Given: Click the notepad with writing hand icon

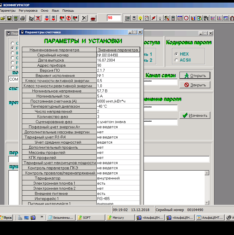Looking at the screenshot, I should pyautogui.click(x=200, y=18).
